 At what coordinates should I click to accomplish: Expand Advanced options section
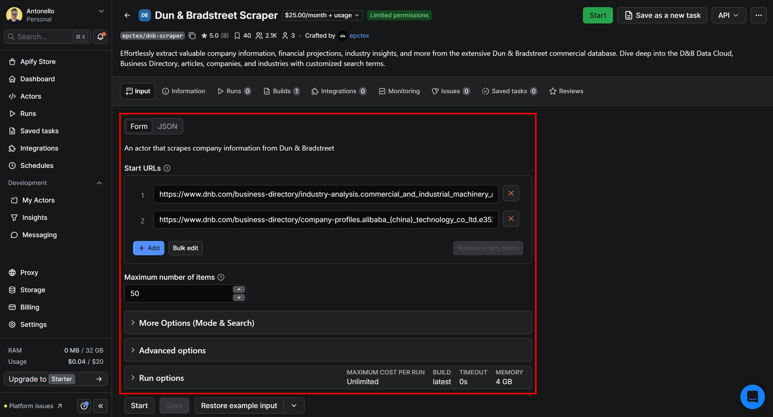[x=328, y=351]
